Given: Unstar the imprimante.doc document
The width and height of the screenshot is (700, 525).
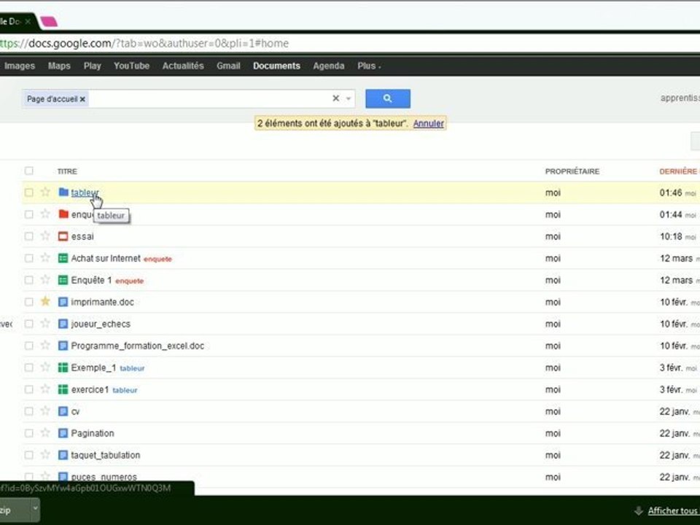Looking at the screenshot, I should (x=45, y=301).
